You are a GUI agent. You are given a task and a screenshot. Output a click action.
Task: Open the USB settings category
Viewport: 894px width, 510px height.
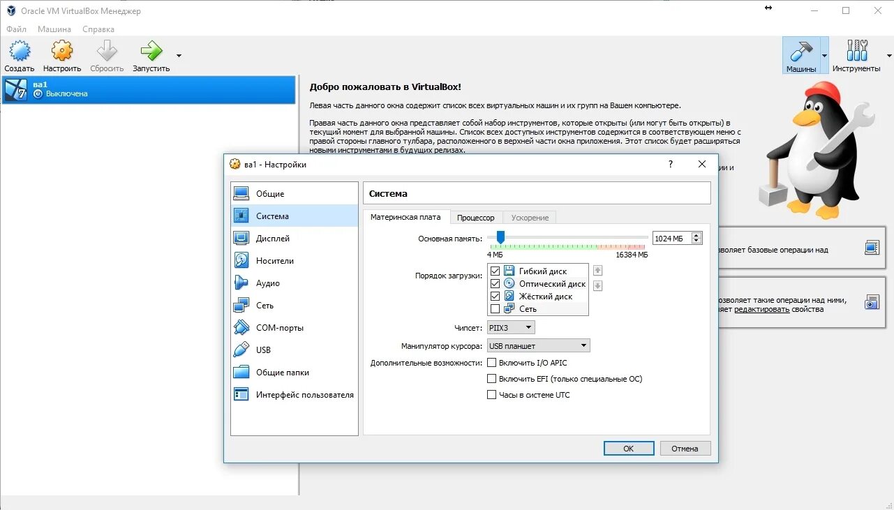pyautogui.click(x=295, y=350)
